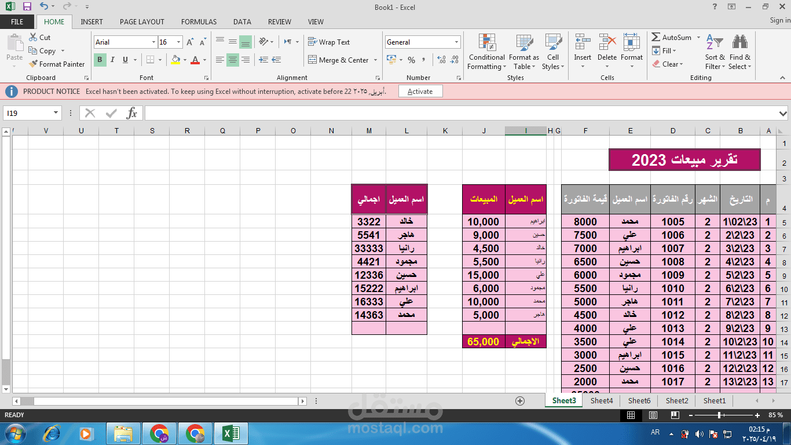This screenshot has height=445, width=791.
Task: Switch to the FORMULAS ribbon tab
Action: pyautogui.click(x=199, y=22)
